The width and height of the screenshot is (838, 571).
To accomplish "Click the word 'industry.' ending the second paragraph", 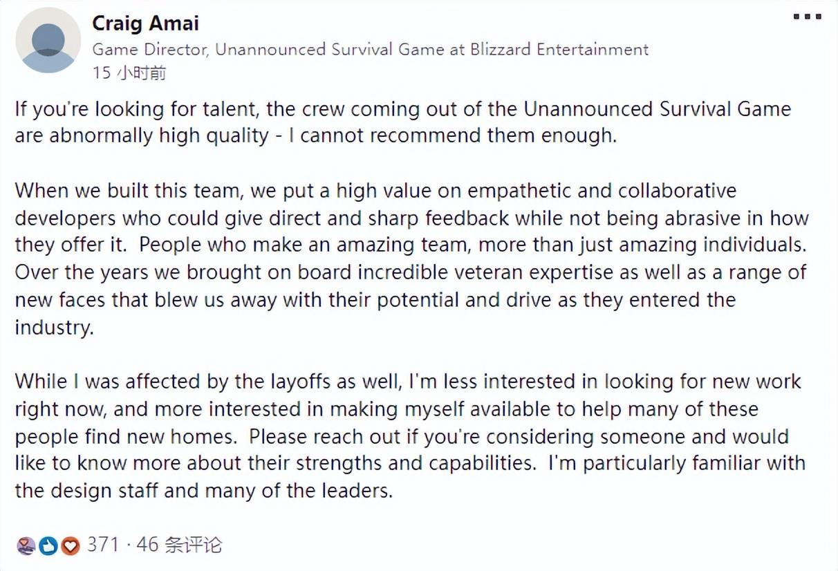I will 54,326.
